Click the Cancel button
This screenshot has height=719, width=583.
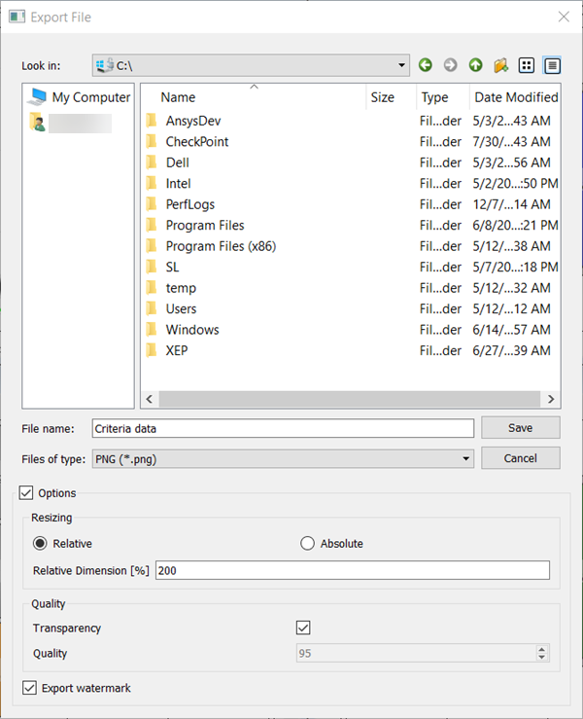(x=521, y=458)
